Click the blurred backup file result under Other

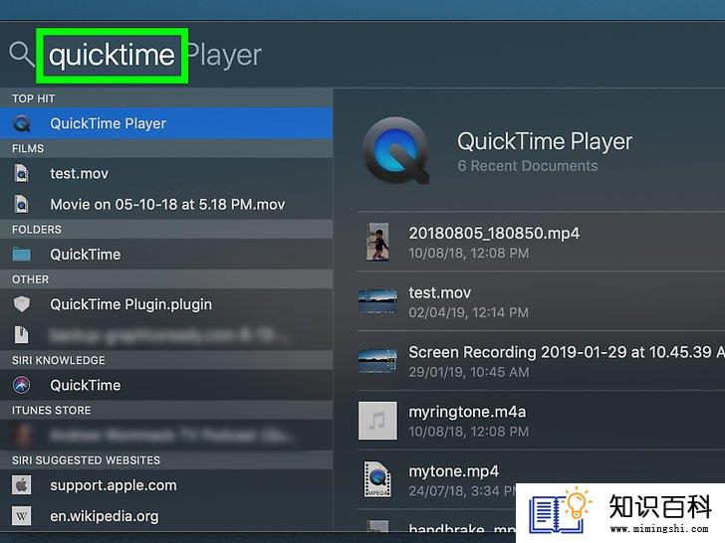pos(166,335)
